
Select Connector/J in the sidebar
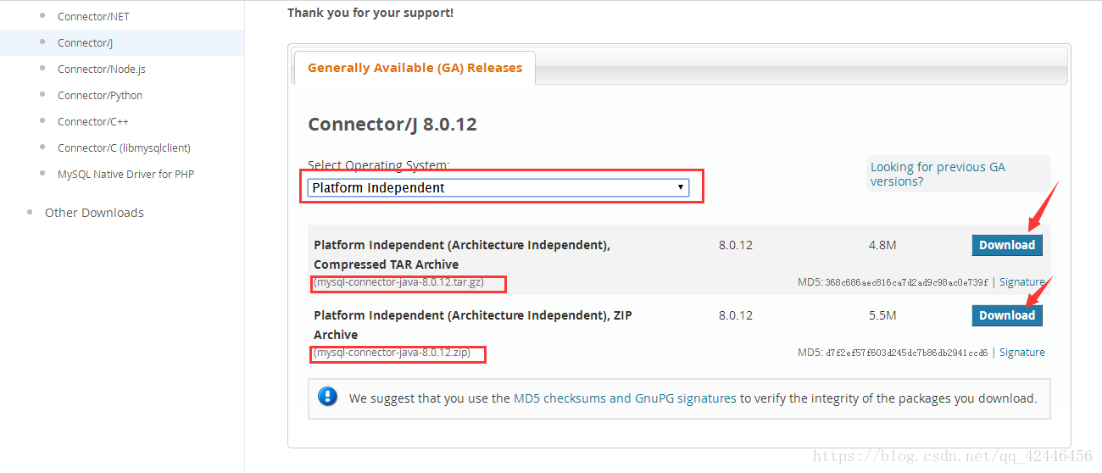85,42
